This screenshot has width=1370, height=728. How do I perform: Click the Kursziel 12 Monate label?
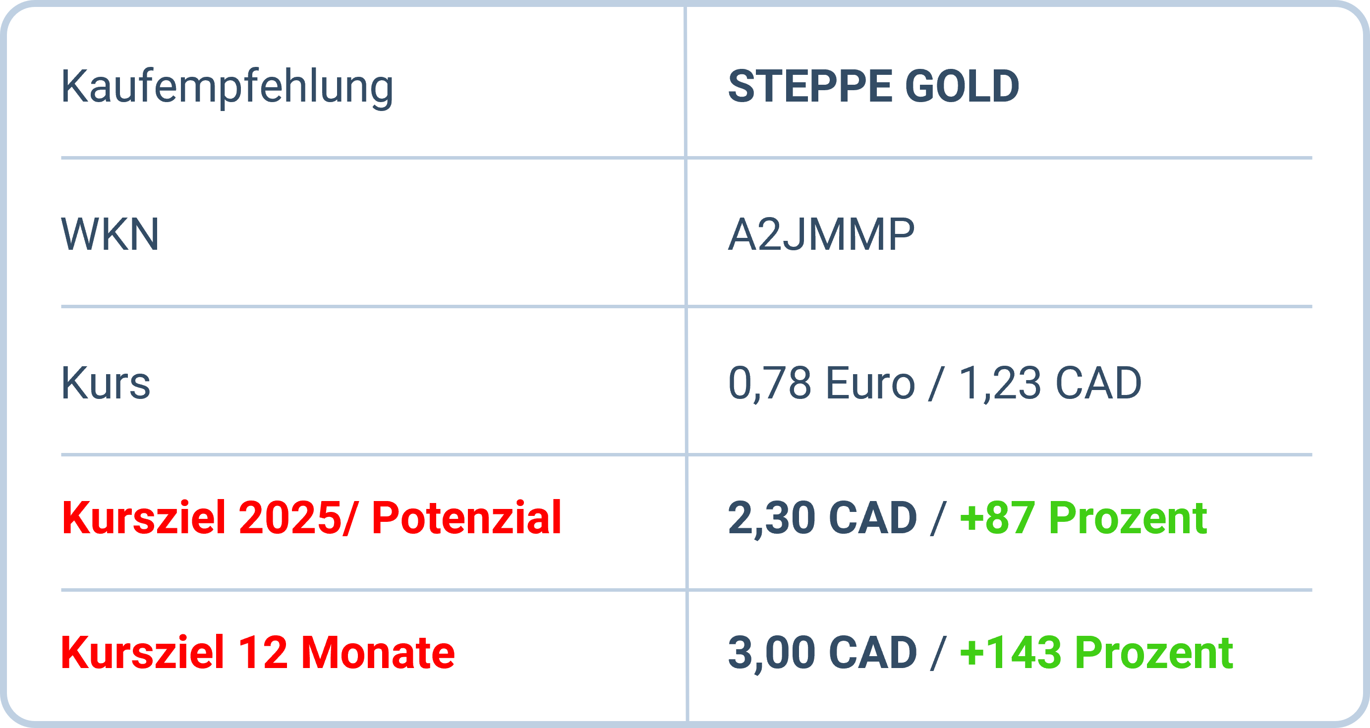point(258,653)
